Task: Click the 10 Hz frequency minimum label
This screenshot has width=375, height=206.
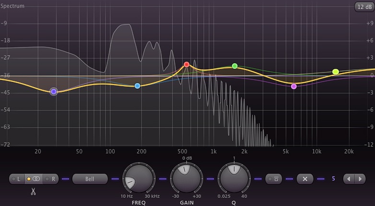Action: pos(127,196)
